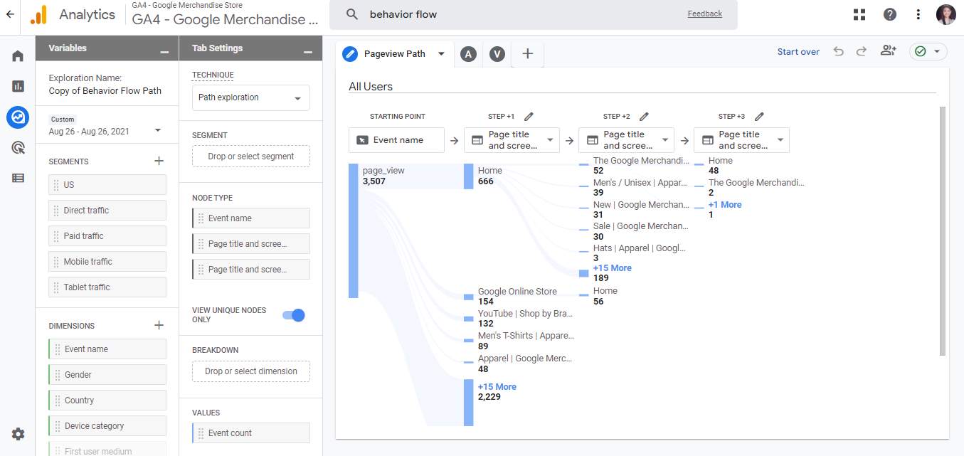The height and width of the screenshot is (456, 964).
Task: Open the share exploration person icon
Action: coord(888,51)
